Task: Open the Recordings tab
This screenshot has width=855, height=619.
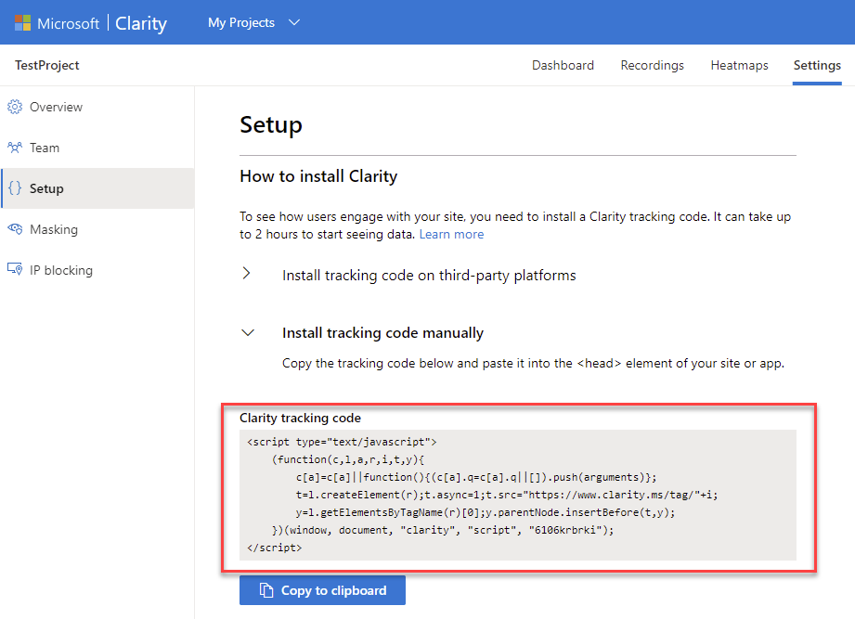Action: [x=652, y=65]
